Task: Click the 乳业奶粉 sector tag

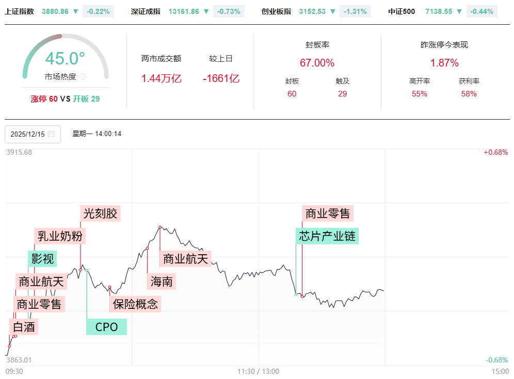Action: [60, 236]
